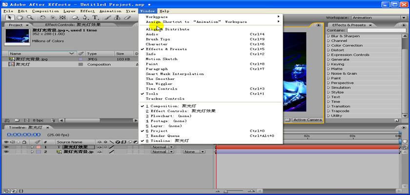Click the Source Name column header
This screenshot has width=410, height=195.
pos(75,142)
